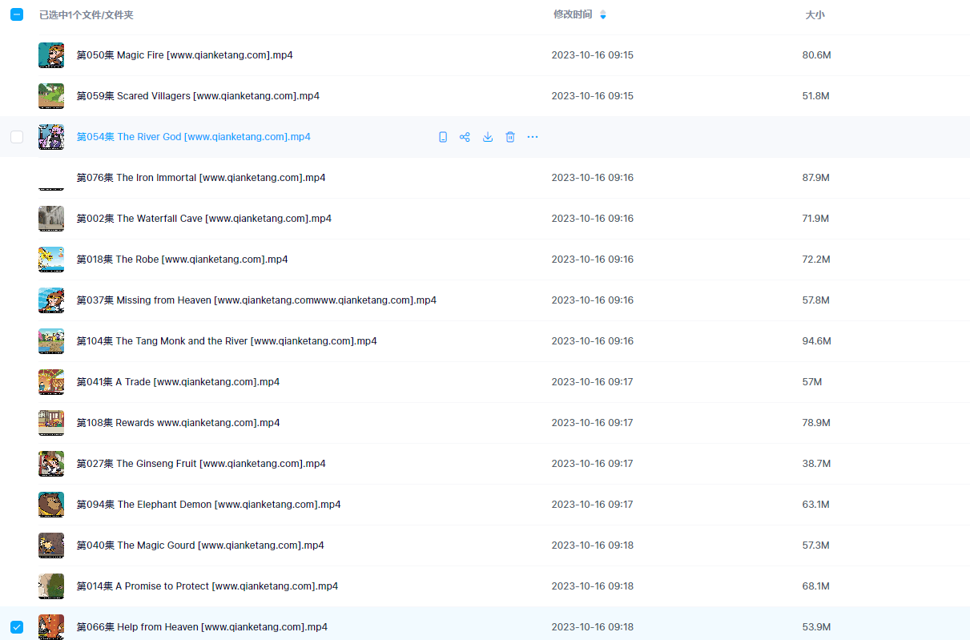The width and height of the screenshot is (970, 640).
Task: Click the 修改时间 column header
Action: coord(573,14)
